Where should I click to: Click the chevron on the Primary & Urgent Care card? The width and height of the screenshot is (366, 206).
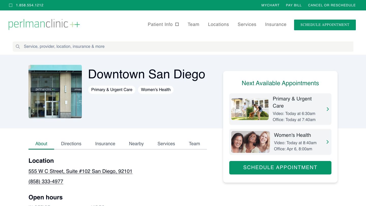tap(328, 109)
